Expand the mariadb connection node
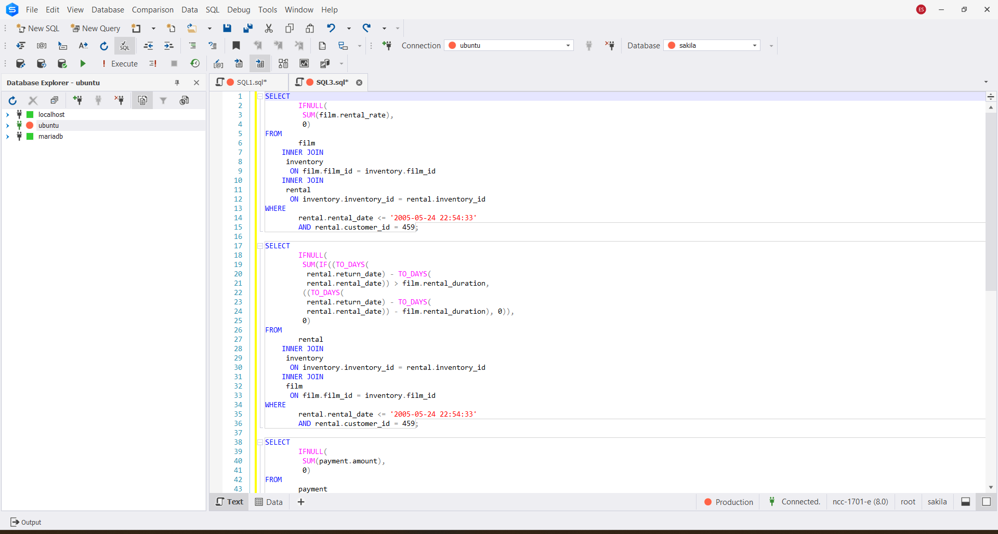The image size is (998, 534). (x=8, y=137)
